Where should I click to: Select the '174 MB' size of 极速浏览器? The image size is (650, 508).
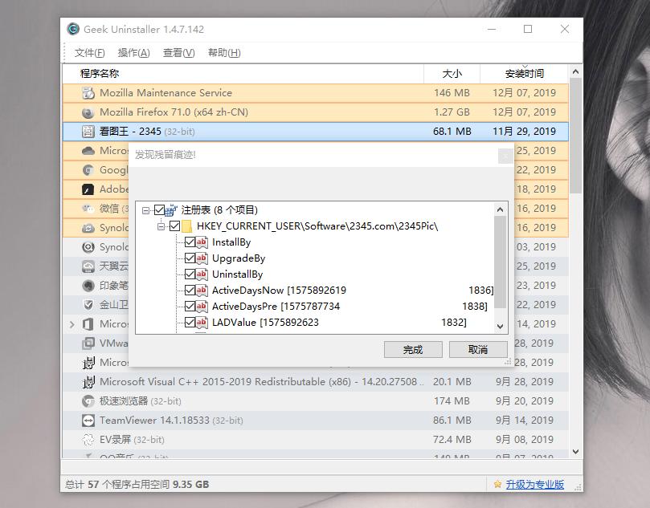coord(452,401)
